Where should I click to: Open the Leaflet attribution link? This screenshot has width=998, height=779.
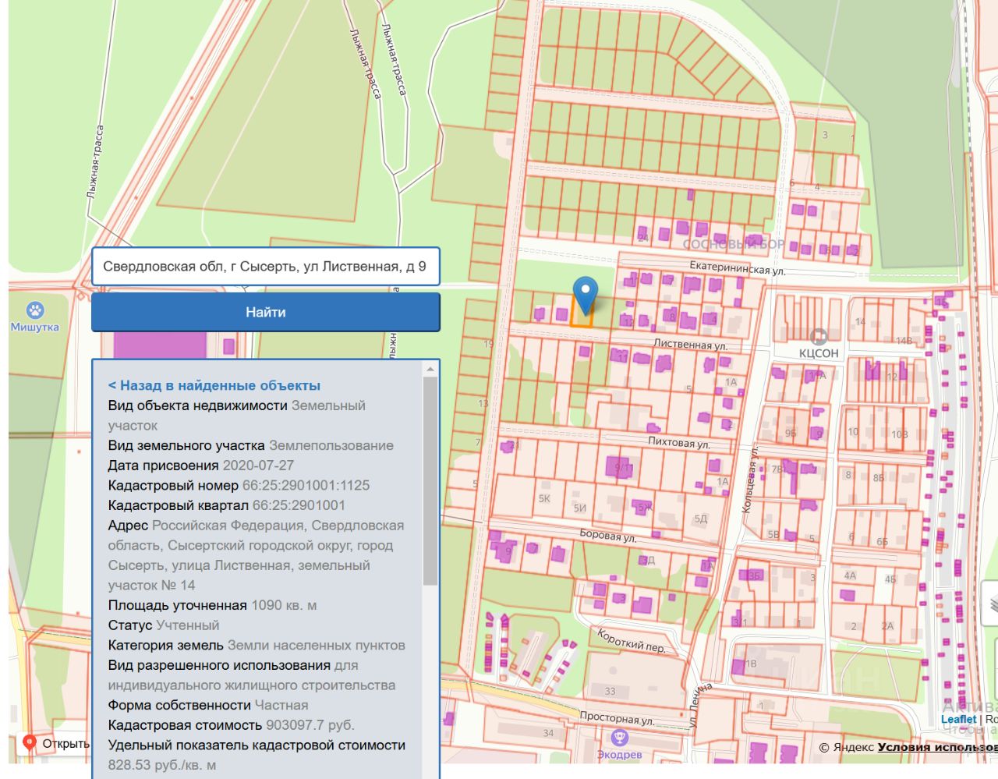[x=957, y=719]
